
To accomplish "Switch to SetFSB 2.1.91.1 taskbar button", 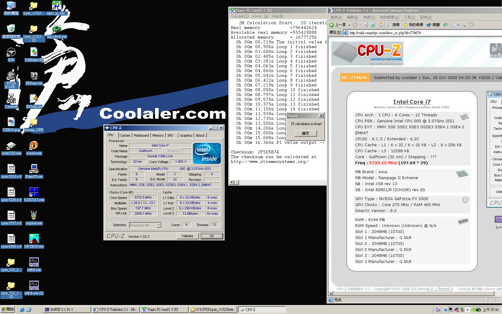I will [67, 310].
